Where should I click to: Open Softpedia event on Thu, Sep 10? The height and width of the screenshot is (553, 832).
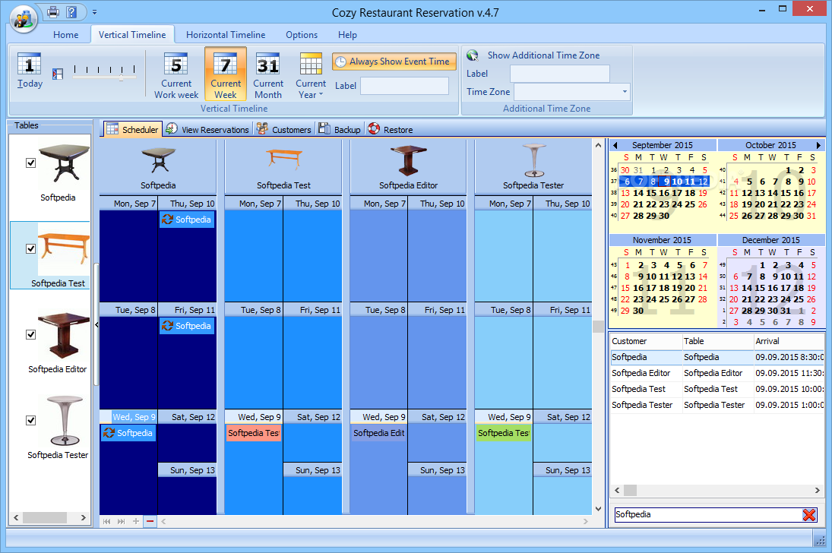[x=187, y=220]
